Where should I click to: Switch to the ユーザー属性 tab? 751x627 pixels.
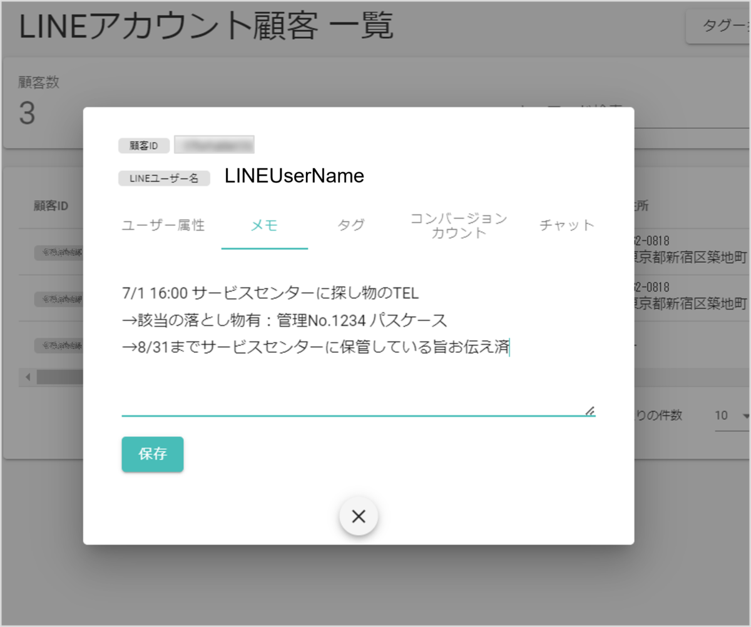point(163,225)
